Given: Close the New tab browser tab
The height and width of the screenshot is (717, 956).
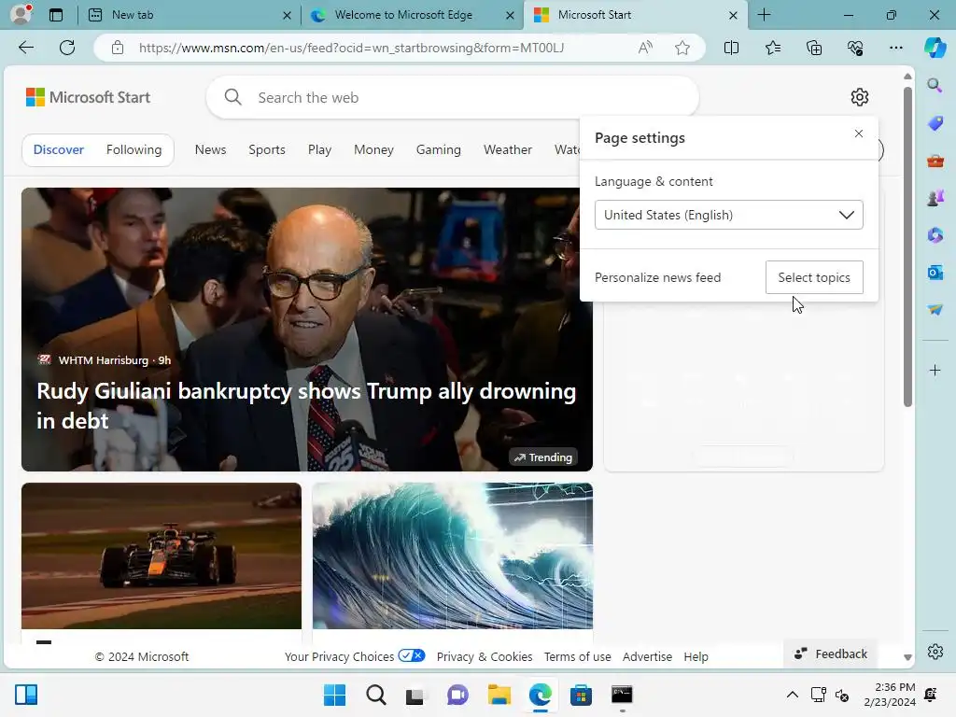Looking at the screenshot, I should point(287,15).
